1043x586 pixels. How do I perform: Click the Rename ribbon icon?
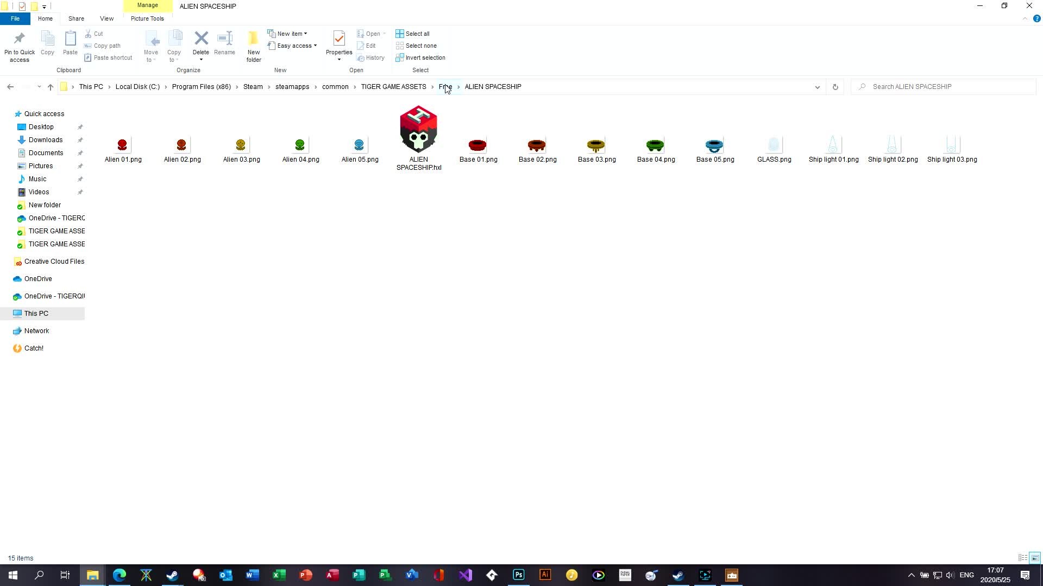tap(224, 39)
